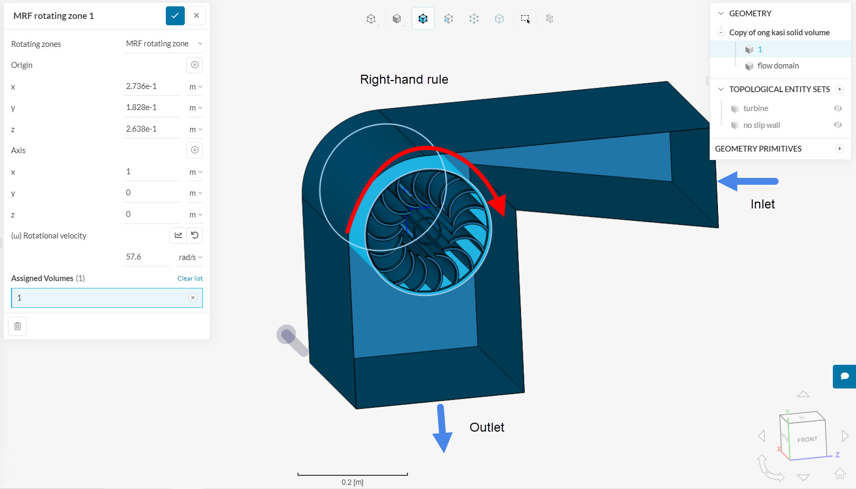856x489 pixels.
Task: Change the unit of Origin y
Action: click(196, 108)
